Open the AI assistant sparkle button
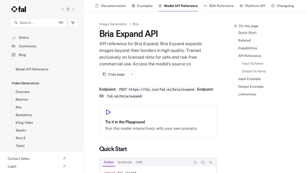The width and height of the screenshot is (307, 173). coord(73,23)
